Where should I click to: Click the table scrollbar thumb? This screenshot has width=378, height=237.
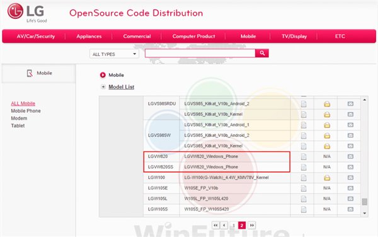tap(365, 202)
